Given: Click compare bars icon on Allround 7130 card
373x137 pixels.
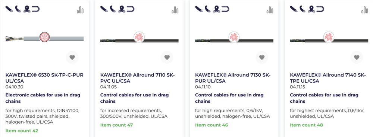Looking at the screenshot, I should point(270,10).
